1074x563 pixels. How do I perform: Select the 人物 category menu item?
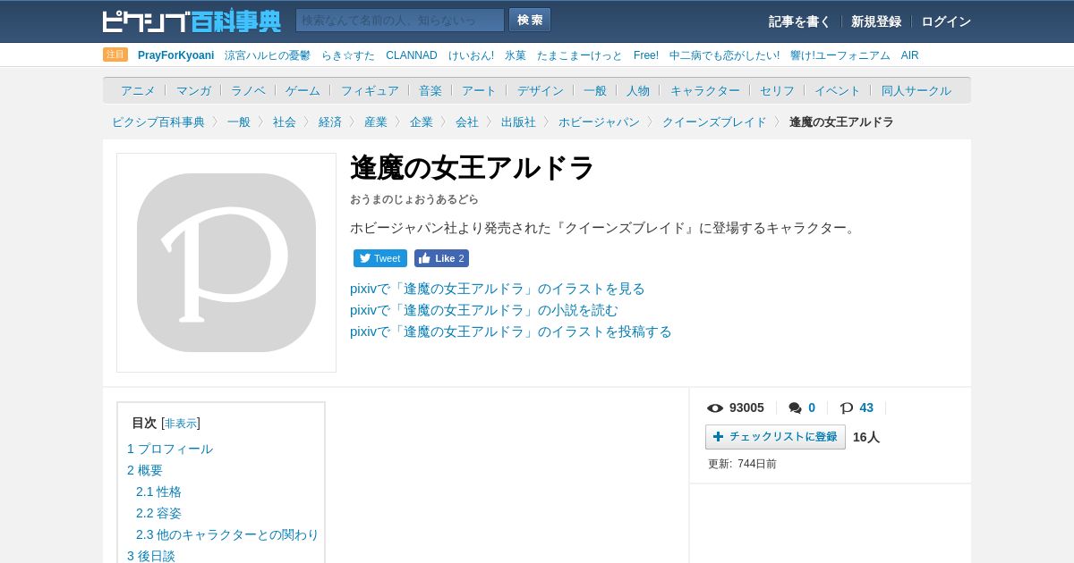click(x=638, y=90)
